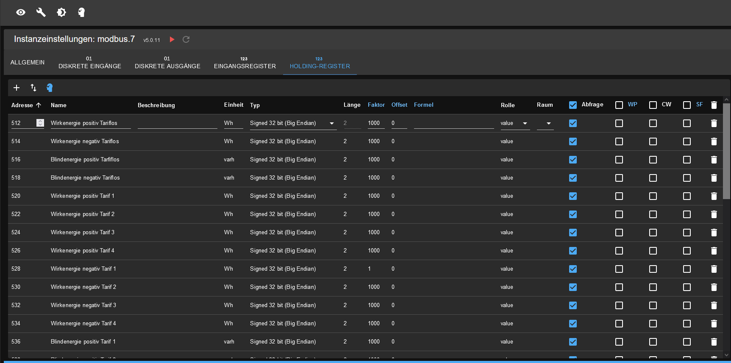Toggle the header Abfrage checkbox
The image size is (731, 363).
click(573, 105)
